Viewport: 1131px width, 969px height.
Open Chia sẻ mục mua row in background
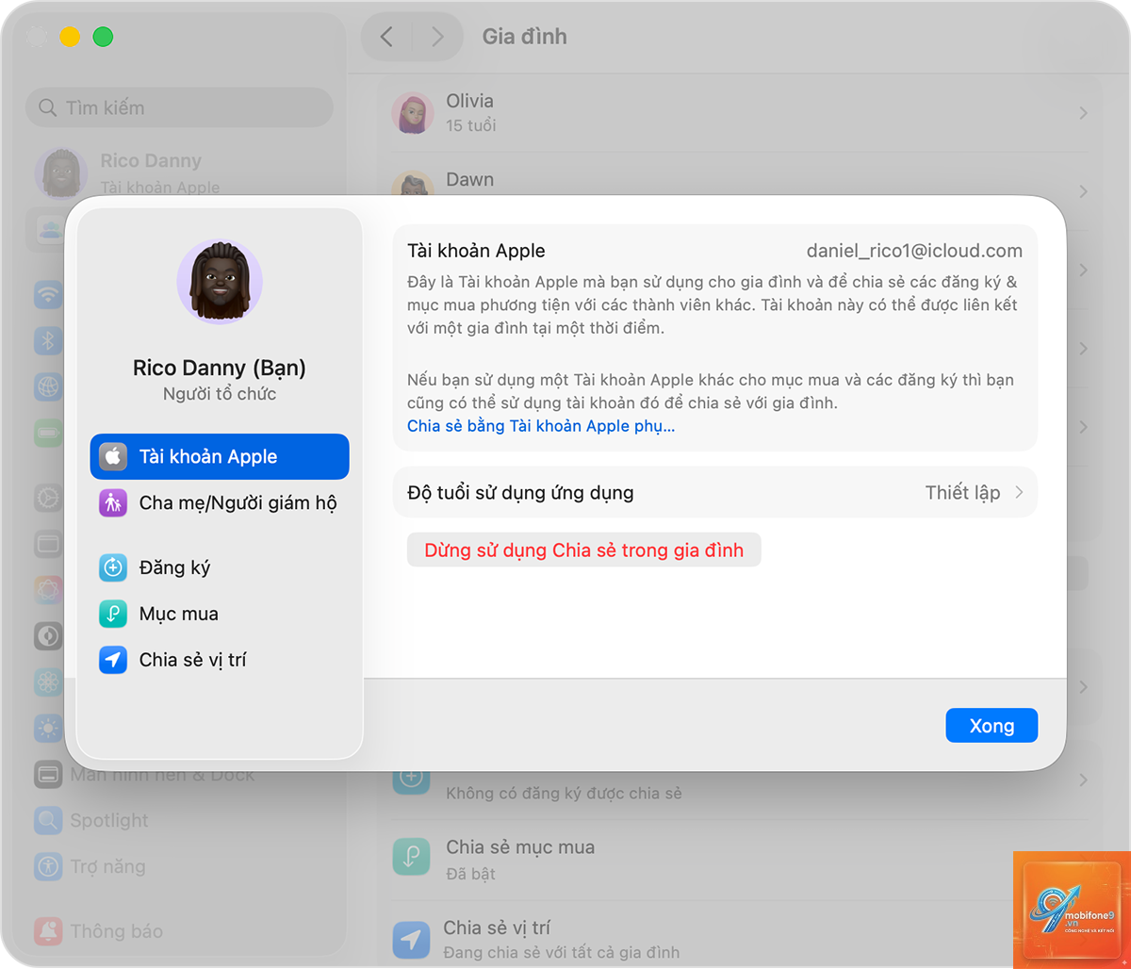[x=739, y=859]
